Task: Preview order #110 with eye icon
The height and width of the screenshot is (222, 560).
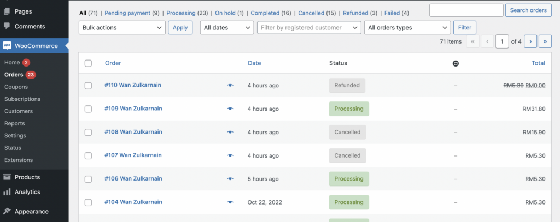Action: point(230,86)
